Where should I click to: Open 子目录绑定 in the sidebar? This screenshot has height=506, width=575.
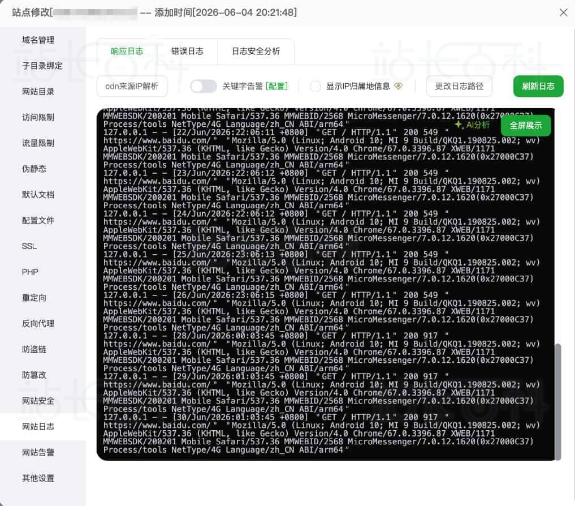click(42, 66)
